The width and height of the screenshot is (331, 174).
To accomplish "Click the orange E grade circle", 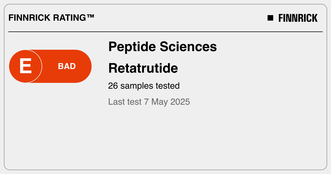I will pos(25,66).
